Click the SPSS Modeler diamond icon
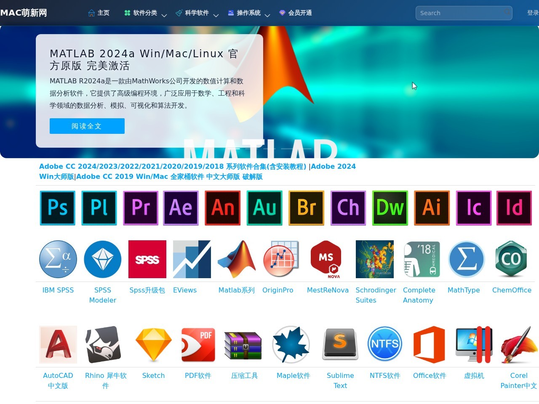This screenshot has width=539, height=404. pos(103,259)
